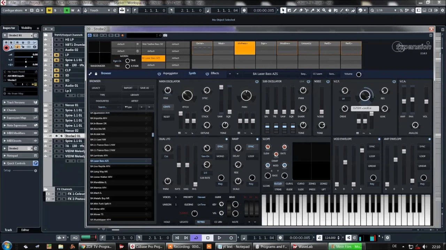Toggle the Effects power button

tap(207, 74)
